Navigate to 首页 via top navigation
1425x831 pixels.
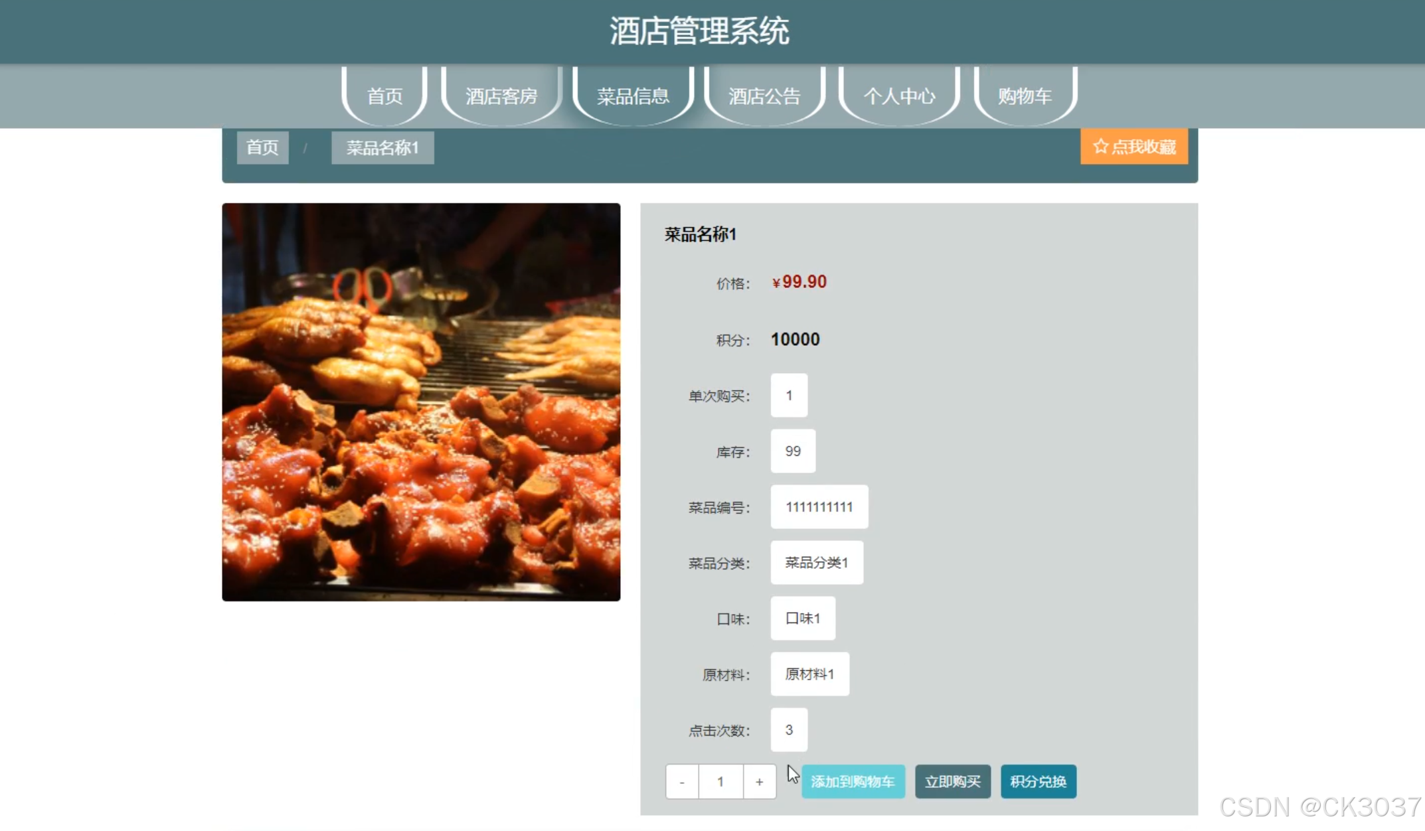[x=384, y=96]
